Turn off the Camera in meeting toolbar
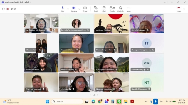The image size is (188, 105). [x=74, y=9]
